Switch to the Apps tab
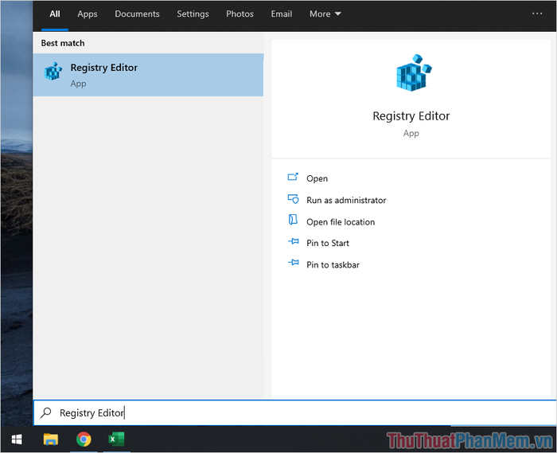 point(88,14)
